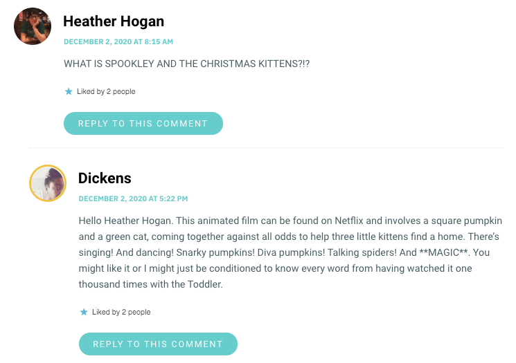Click Dickens' yellow-ringed profile avatar

47,183
